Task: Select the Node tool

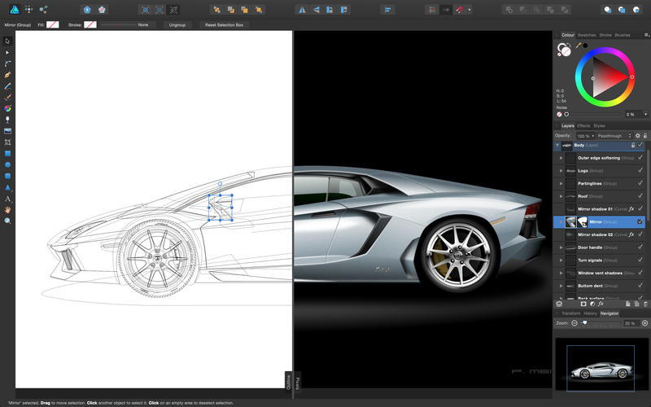Action: coord(7,52)
